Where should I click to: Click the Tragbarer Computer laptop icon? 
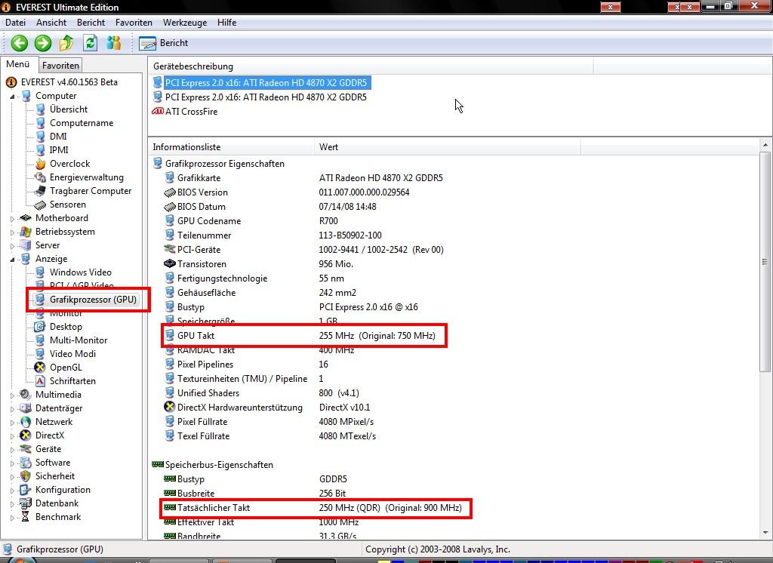click(x=41, y=191)
